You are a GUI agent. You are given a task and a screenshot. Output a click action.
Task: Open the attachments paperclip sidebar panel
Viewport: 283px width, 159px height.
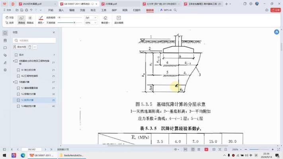click(x=5, y=55)
